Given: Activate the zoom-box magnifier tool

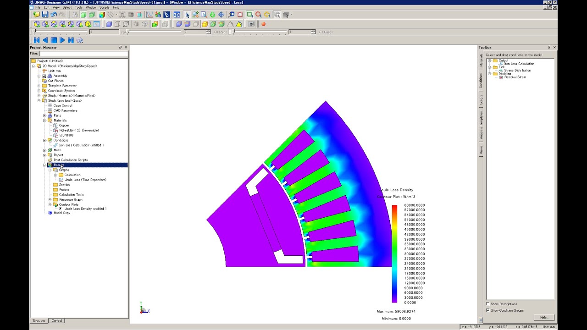Looking at the screenshot, I should 204,15.
